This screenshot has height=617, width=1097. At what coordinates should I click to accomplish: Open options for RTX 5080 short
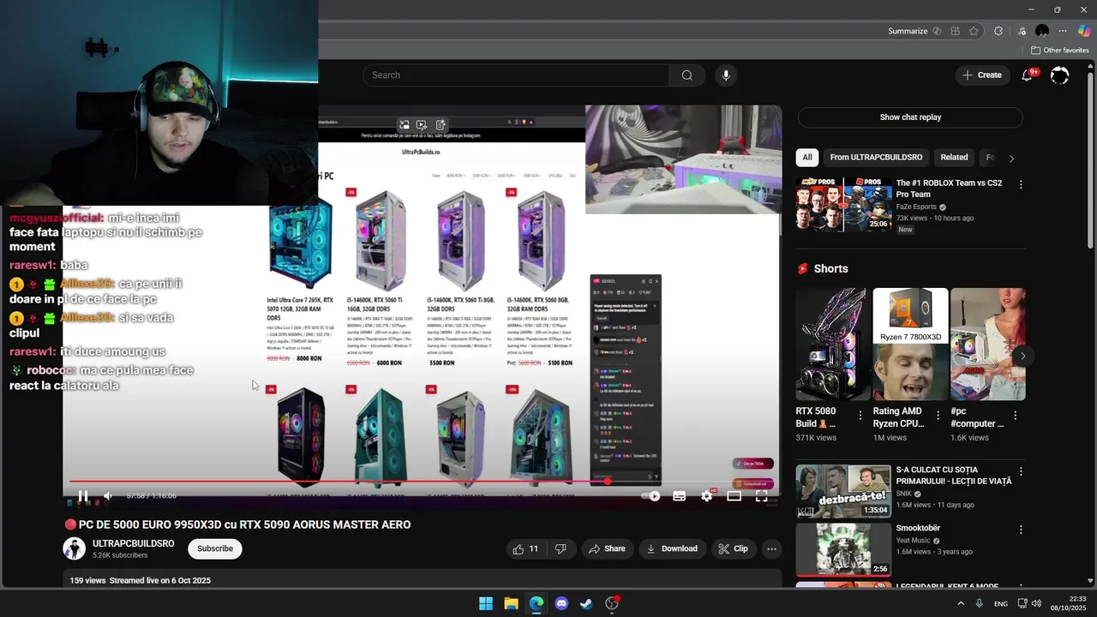[x=860, y=416]
